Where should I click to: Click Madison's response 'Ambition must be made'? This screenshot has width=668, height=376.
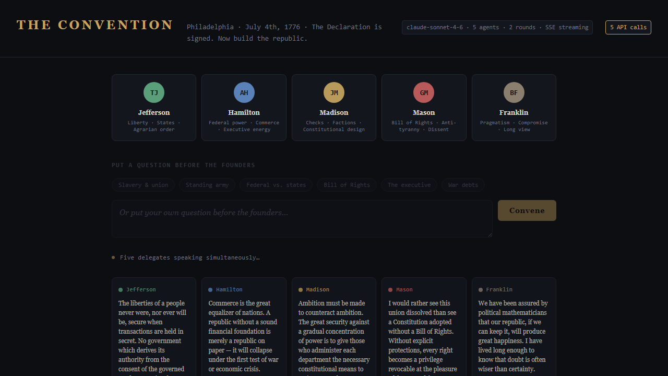point(334,337)
